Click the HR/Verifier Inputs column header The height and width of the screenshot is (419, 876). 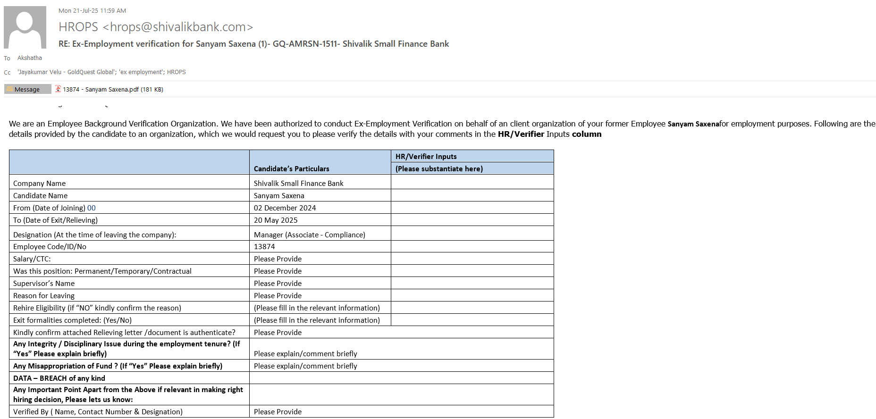point(426,156)
